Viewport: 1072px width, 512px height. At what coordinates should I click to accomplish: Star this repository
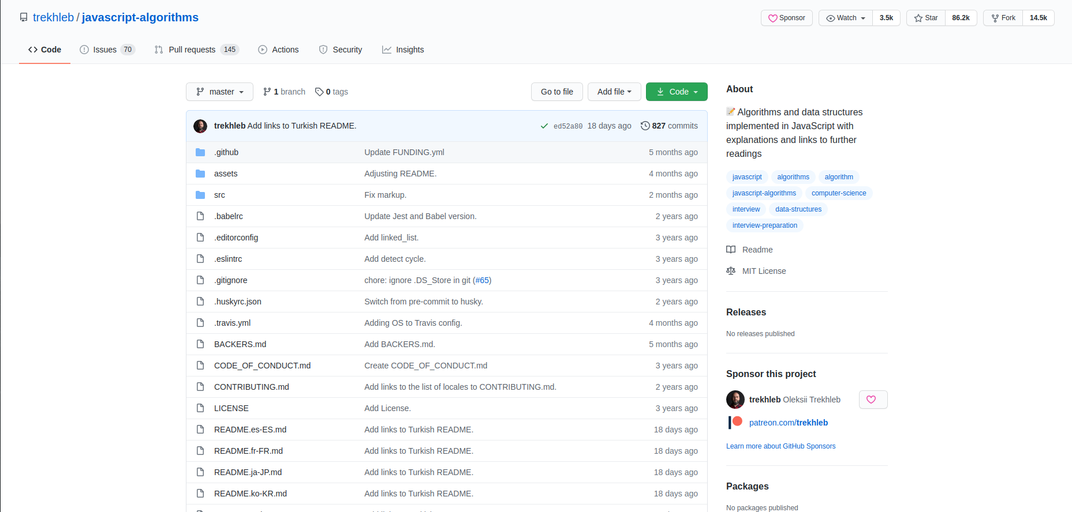pyautogui.click(x=926, y=18)
